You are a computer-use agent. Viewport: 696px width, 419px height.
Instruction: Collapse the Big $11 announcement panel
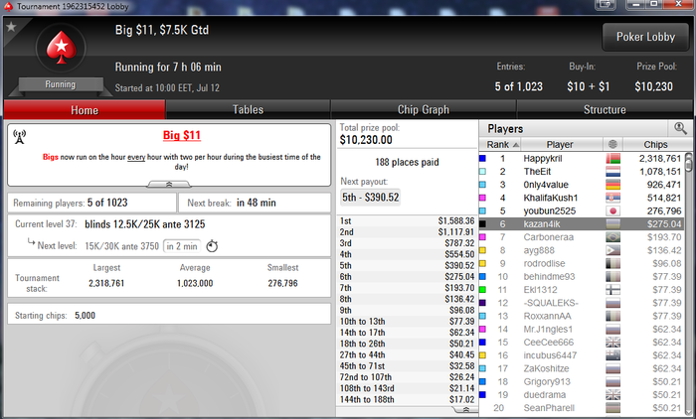point(169,184)
